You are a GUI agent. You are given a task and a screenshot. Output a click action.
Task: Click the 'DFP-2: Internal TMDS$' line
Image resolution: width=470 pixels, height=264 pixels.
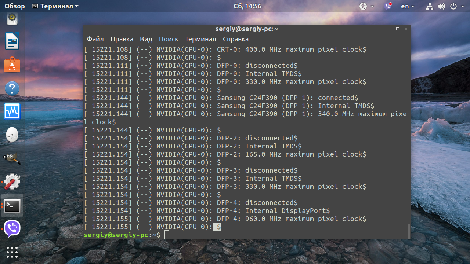(259, 146)
